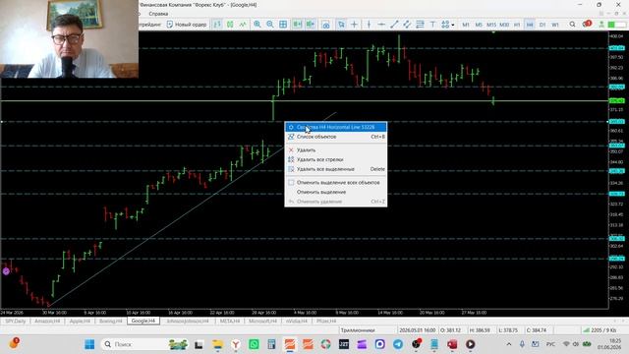Choose 'Удалить' in the context menu
This screenshot has width=629, height=354.
tap(336, 150)
